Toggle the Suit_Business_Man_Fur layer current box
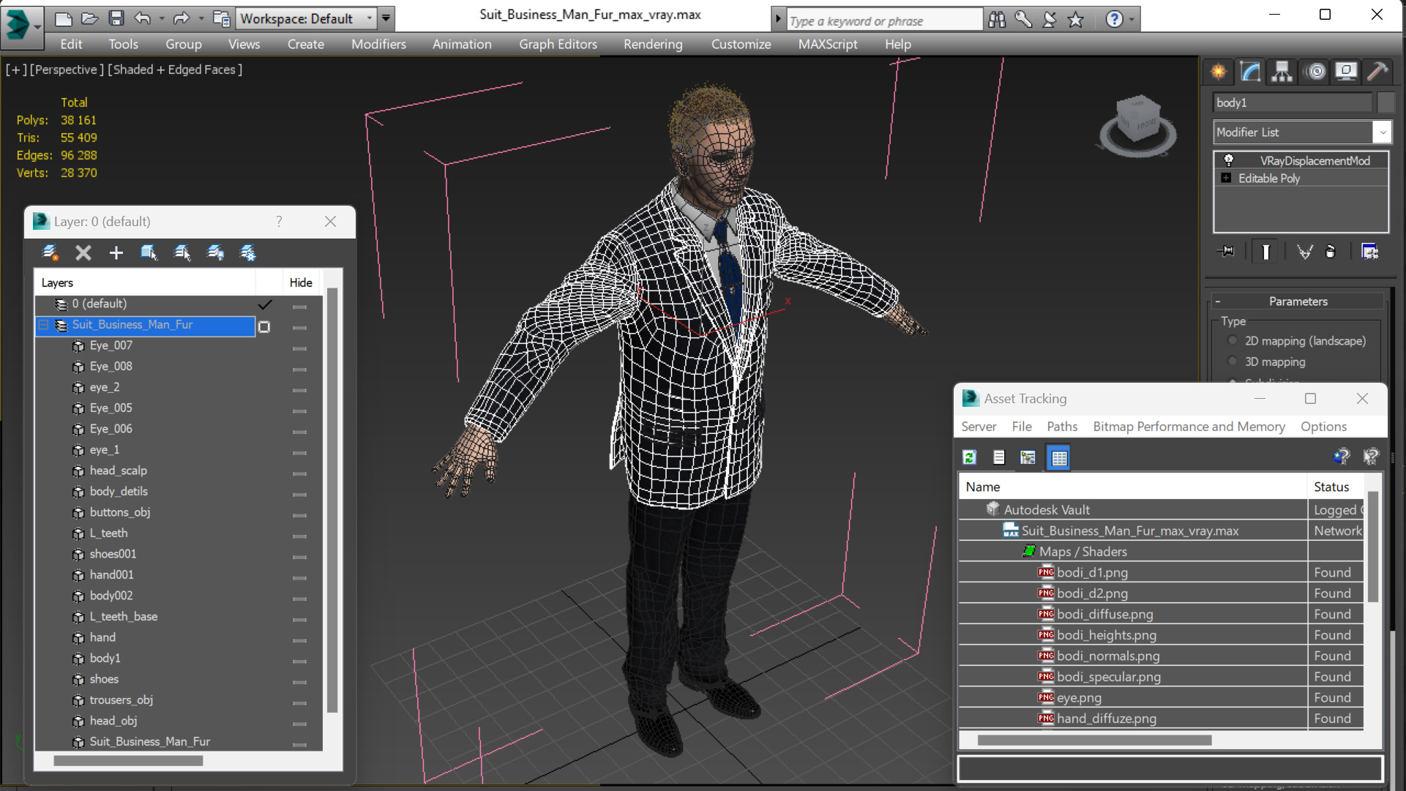Screen dimensions: 1406x791 (x=264, y=326)
